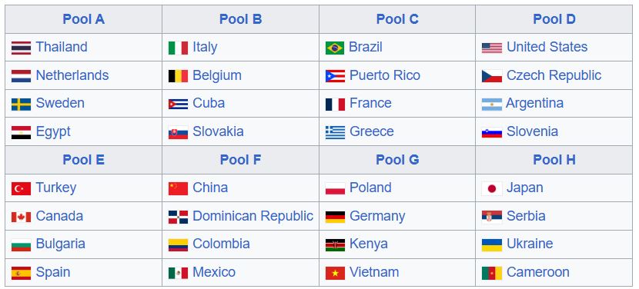Click the Argentina flag icon

(492, 105)
